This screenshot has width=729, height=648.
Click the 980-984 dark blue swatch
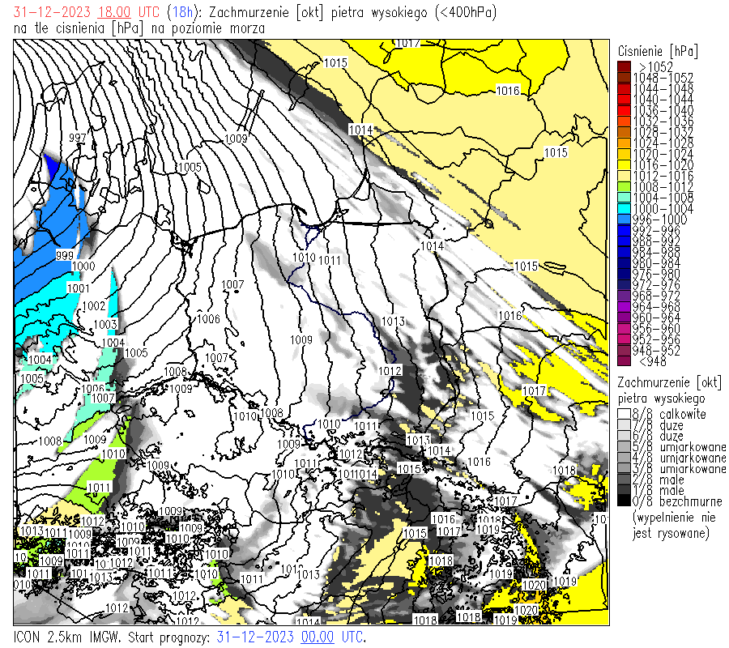pos(624,263)
